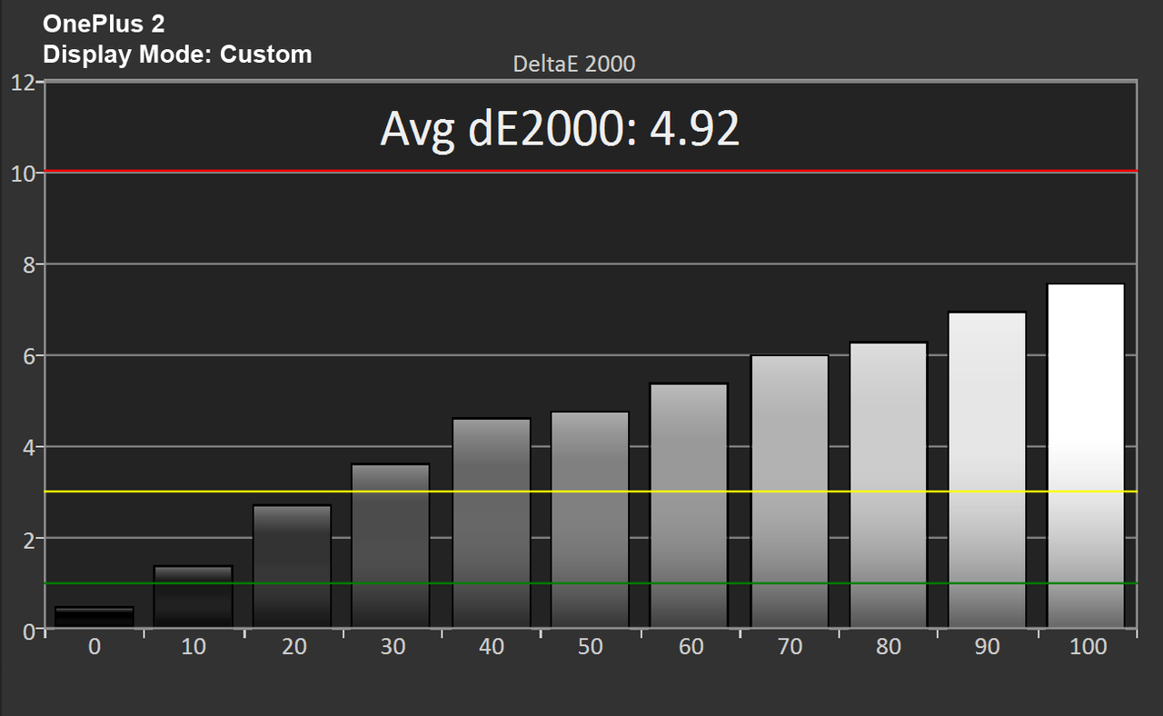The width and height of the screenshot is (1163, 716).
Task: Click the y-axis label 12
Action: coord(24,83)
